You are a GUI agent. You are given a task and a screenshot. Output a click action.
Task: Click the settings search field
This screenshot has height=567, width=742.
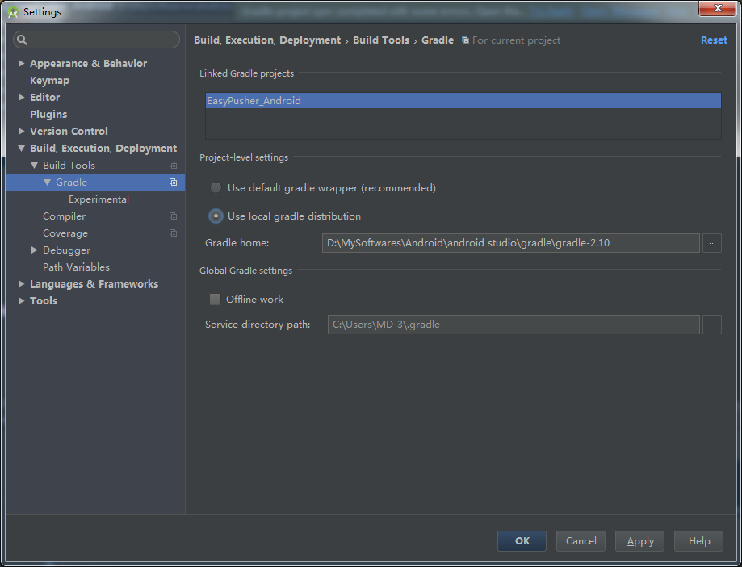[x=97, y=40]
